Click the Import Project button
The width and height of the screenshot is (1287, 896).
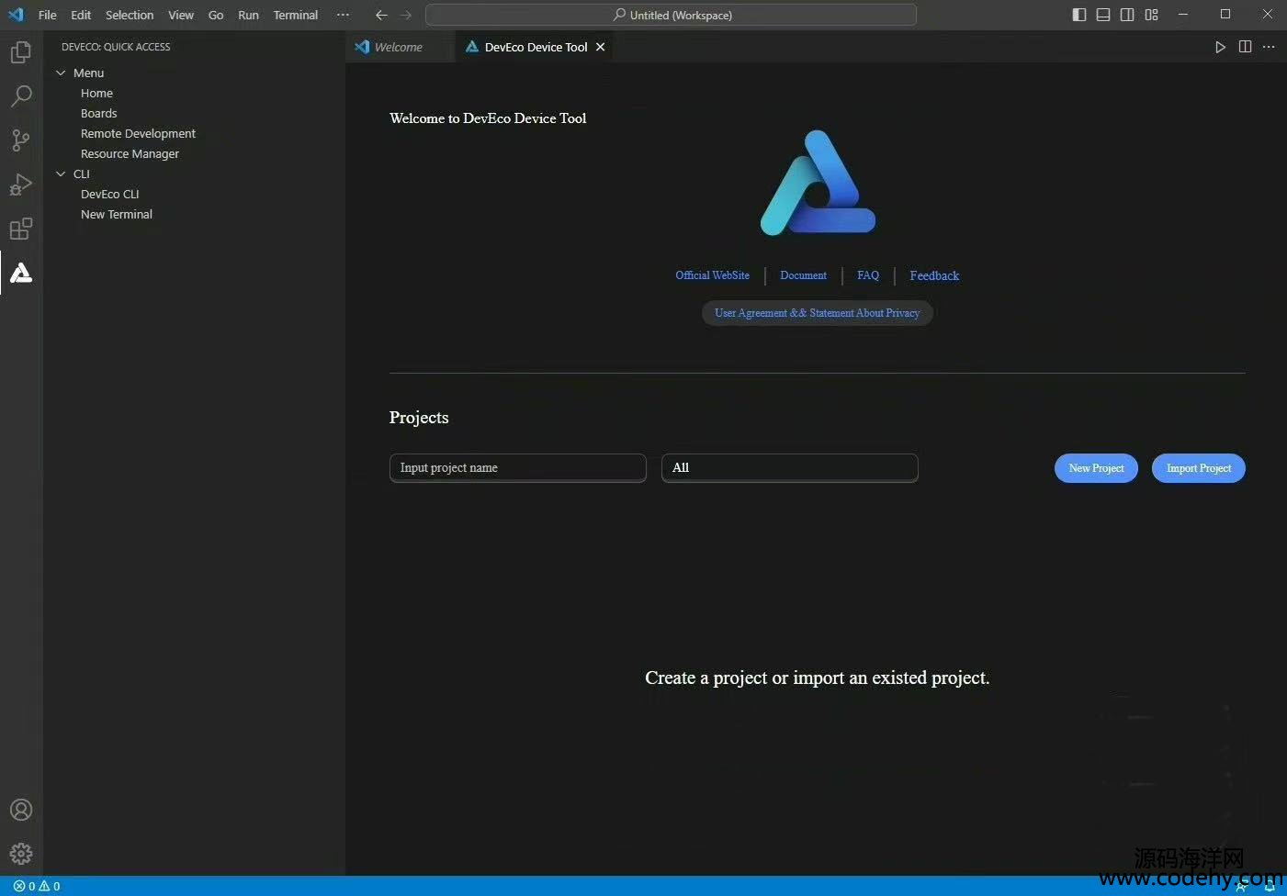tap(1199, 468)
